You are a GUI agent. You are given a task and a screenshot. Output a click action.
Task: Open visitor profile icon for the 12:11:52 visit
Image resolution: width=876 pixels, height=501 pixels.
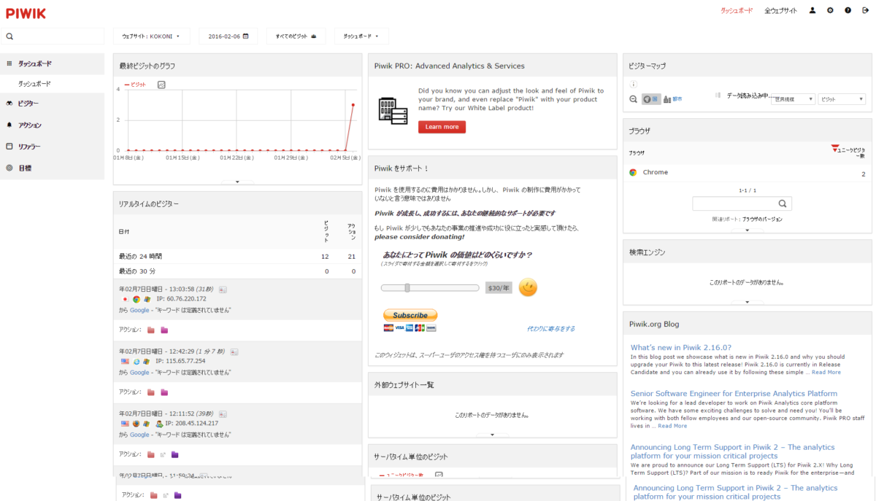(x=221, y=413)
